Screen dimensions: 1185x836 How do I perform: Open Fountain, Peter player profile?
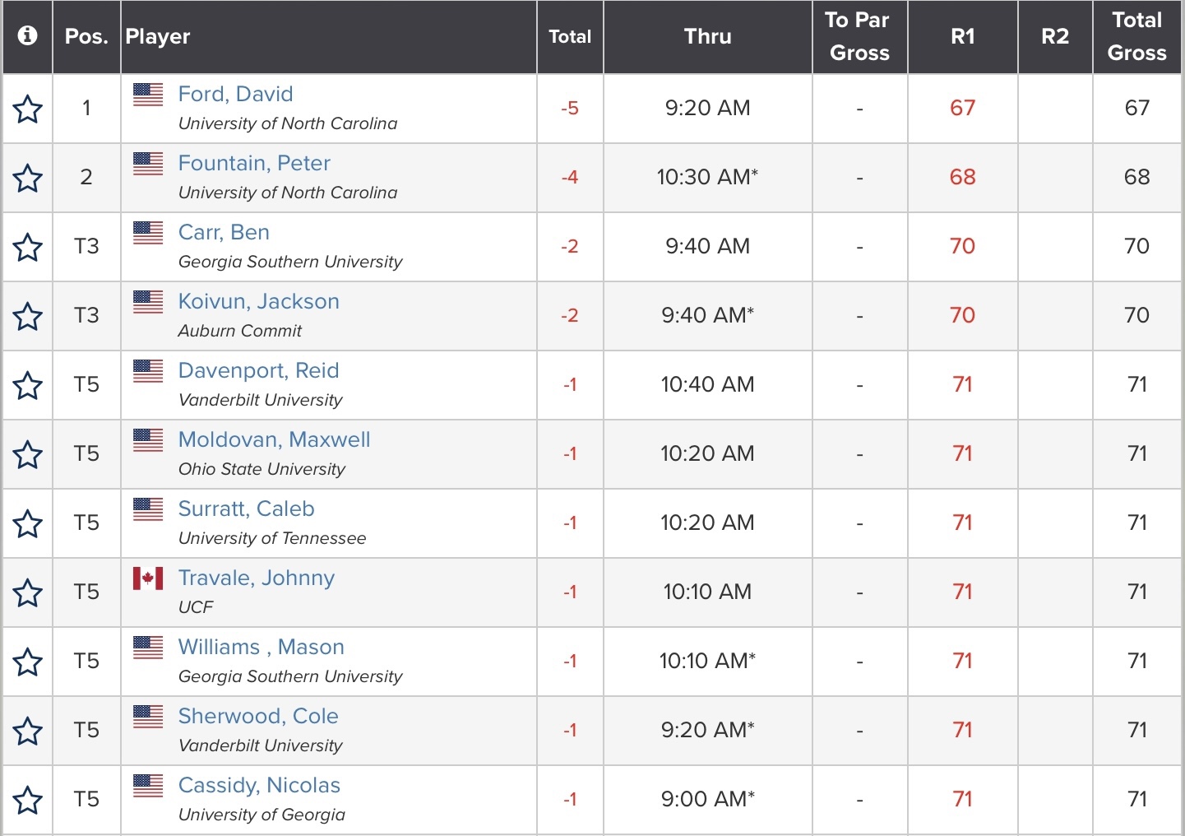[254, 163]
